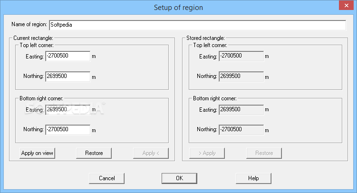Click Current rectangle top left Northing field
This screenshot has width=357, height=193.
coord(68,77)
